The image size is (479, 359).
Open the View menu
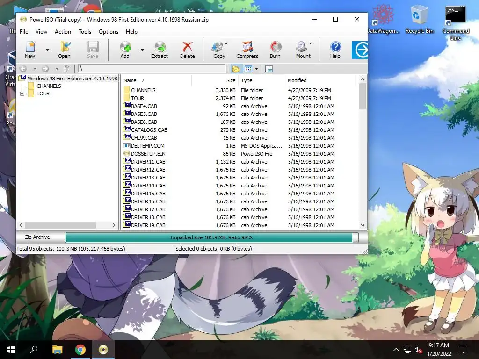point(41,32)
